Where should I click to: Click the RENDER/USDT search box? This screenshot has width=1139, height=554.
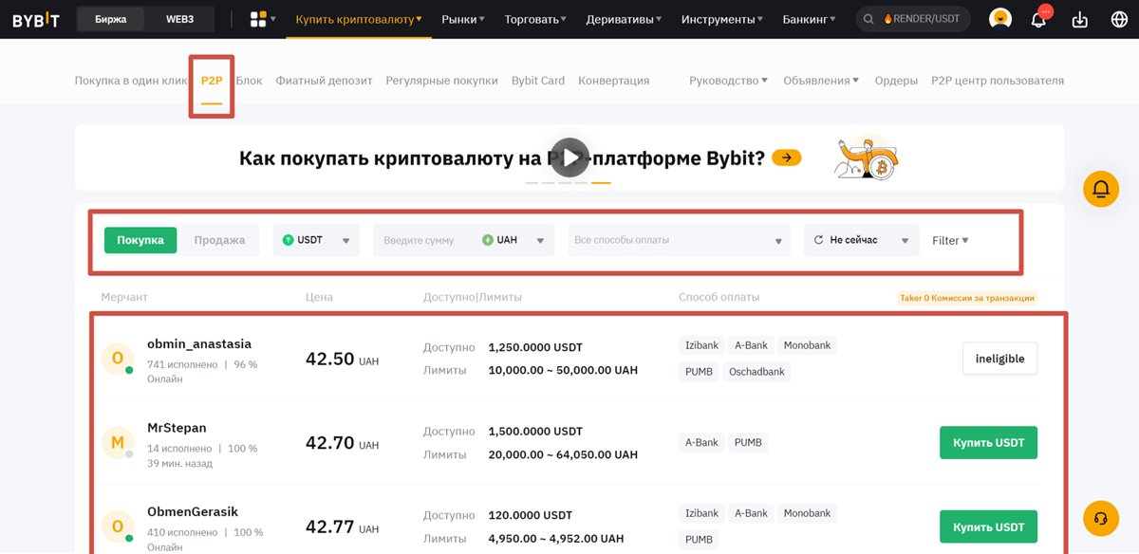[913, 19]
